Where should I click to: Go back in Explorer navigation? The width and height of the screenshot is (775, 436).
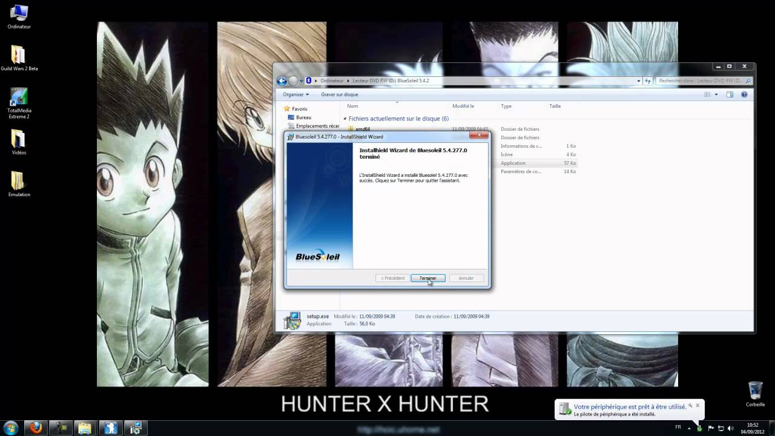click(x=282, y=81)
